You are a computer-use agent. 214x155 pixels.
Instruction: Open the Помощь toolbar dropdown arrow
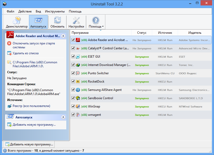coord(103,26)
